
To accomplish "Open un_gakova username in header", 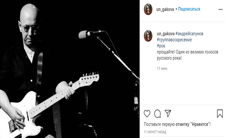I will [x=165, y=10].
